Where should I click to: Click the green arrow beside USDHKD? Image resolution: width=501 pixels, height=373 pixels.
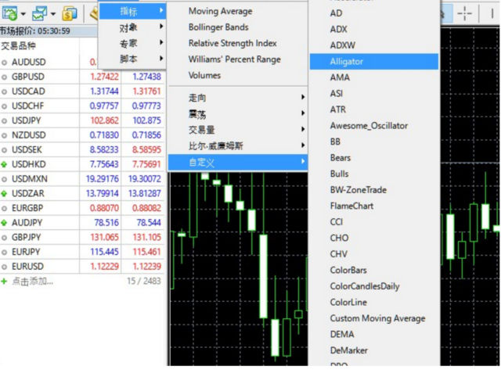pos(5,163)
